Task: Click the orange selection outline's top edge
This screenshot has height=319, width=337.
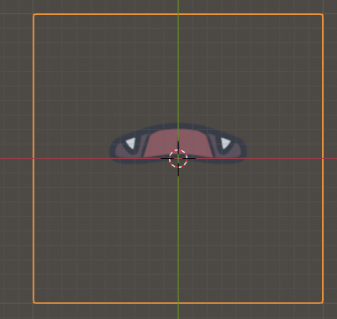Action: 178,14
